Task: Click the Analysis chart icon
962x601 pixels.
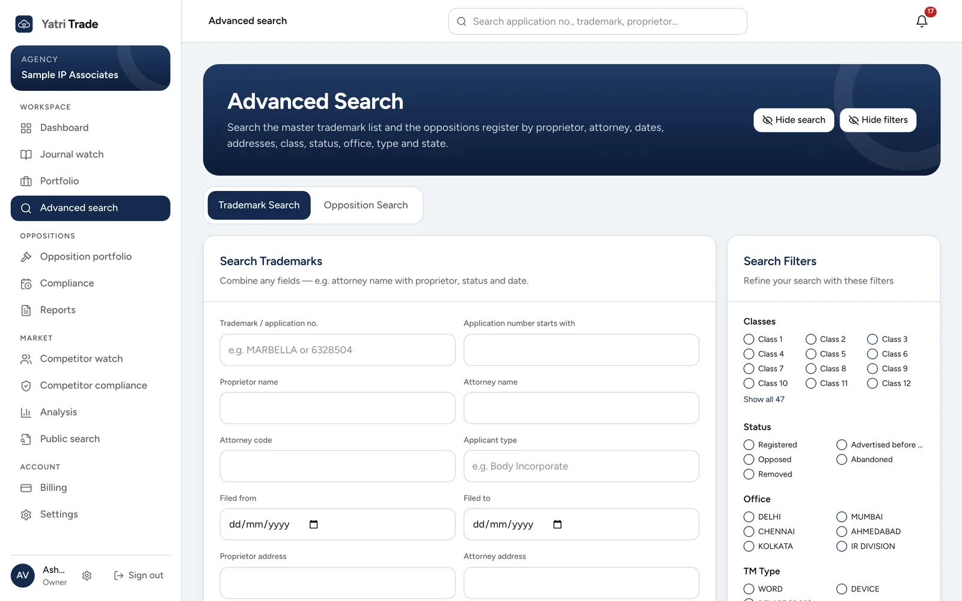Action: (26, 412)
